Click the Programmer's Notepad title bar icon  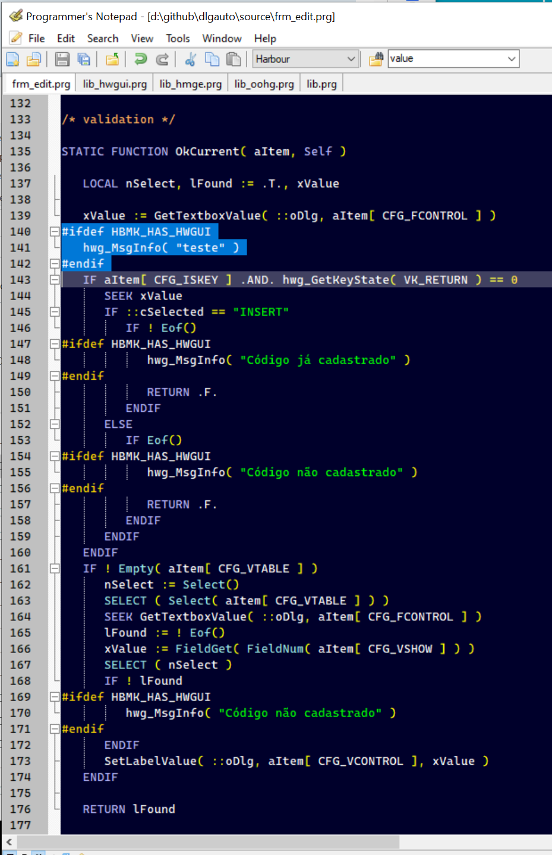[16, 16]
